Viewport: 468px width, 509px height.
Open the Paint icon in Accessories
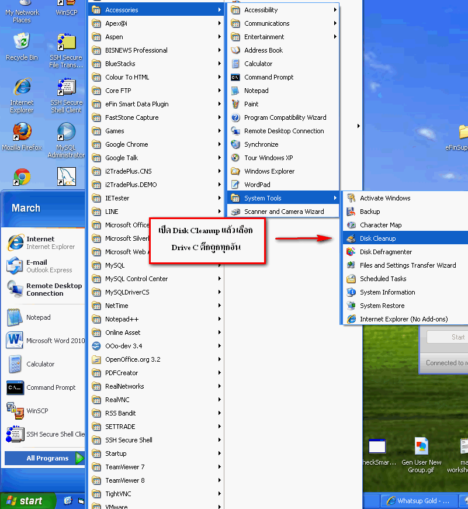point(235,104)
